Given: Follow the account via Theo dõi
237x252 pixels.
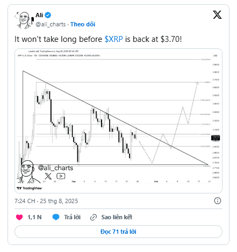Looking at the screenshot, I should tap(83, 24).
